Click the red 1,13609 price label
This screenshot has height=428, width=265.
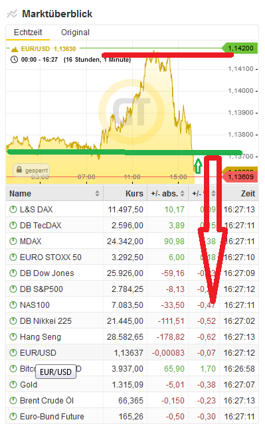[240, 177]
